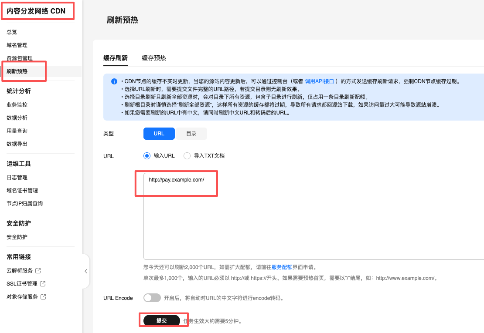Open the SSL证书管理 sidebar link
This screenshot has width=484, height=333.
[22, 284]
